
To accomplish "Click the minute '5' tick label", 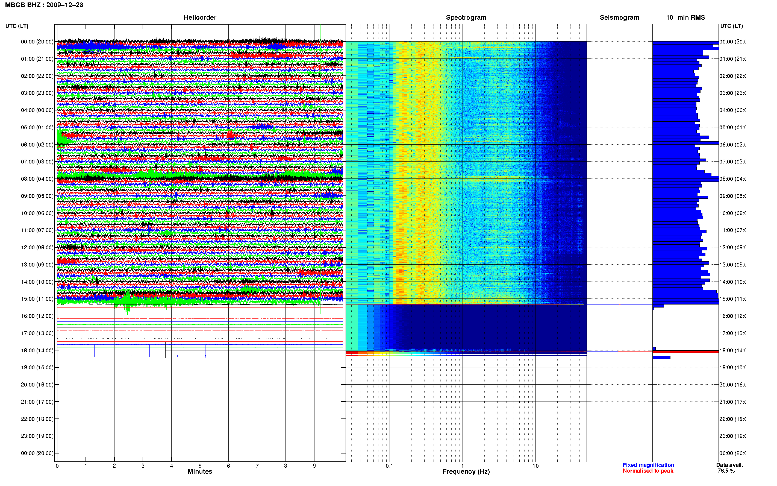I will click(200, 466).
